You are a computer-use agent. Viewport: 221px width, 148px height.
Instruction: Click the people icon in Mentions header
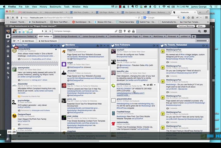pyautogui.click(x=98, y=46)
